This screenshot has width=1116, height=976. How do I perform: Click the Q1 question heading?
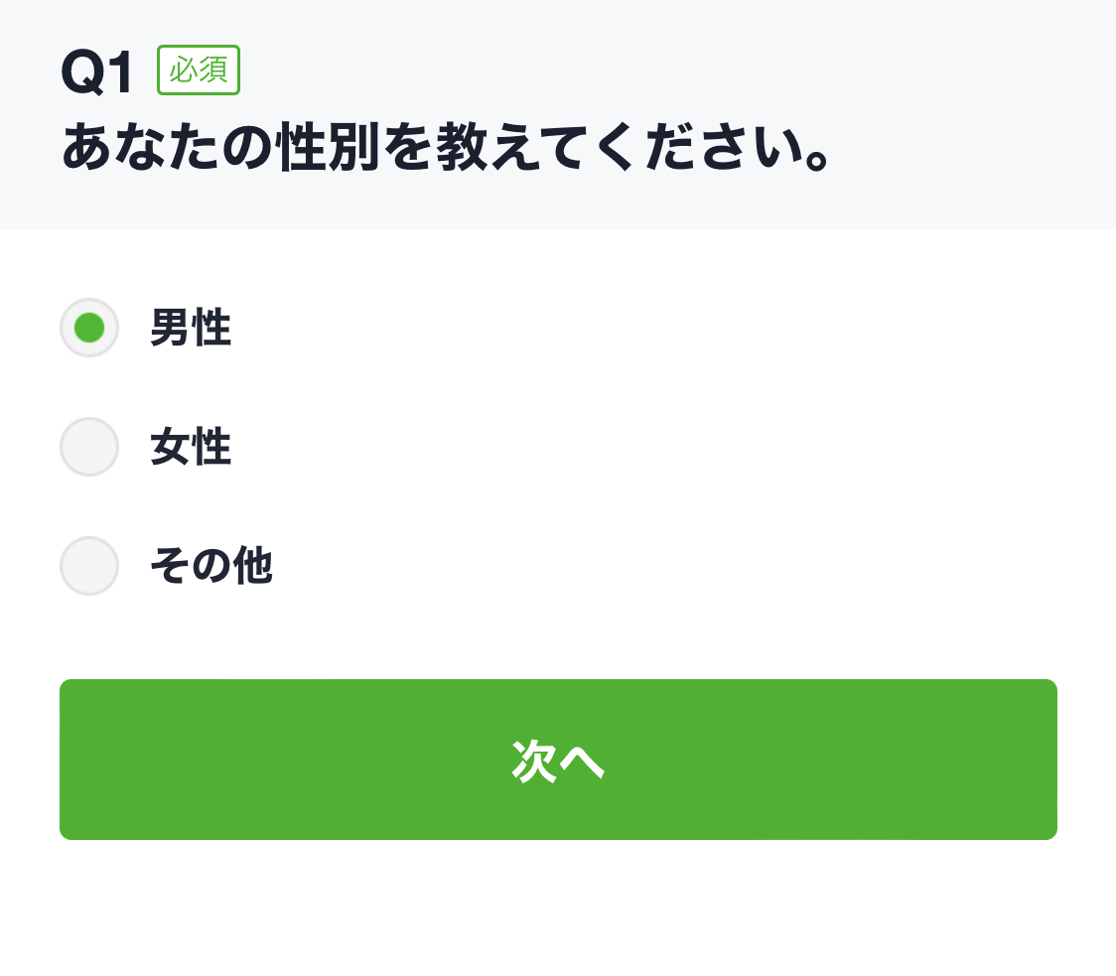point(95,70)
